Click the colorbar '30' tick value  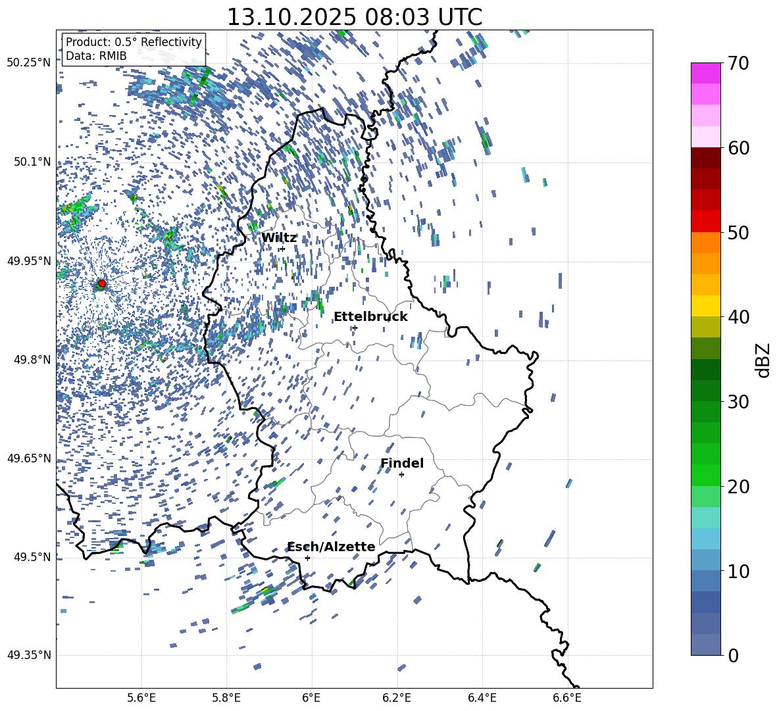pyautogui.click(x=738, y=402)
